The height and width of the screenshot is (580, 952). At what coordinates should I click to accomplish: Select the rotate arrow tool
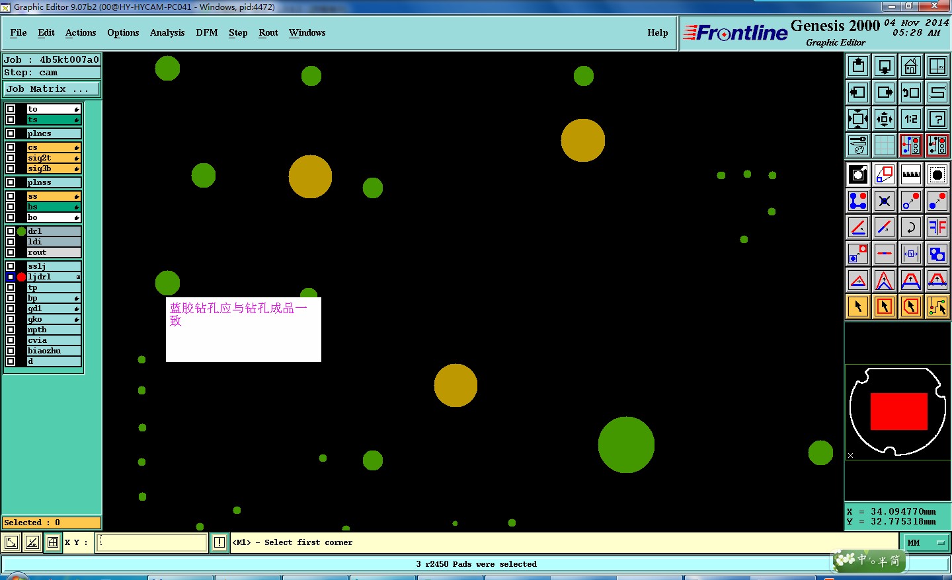(911, 227)
